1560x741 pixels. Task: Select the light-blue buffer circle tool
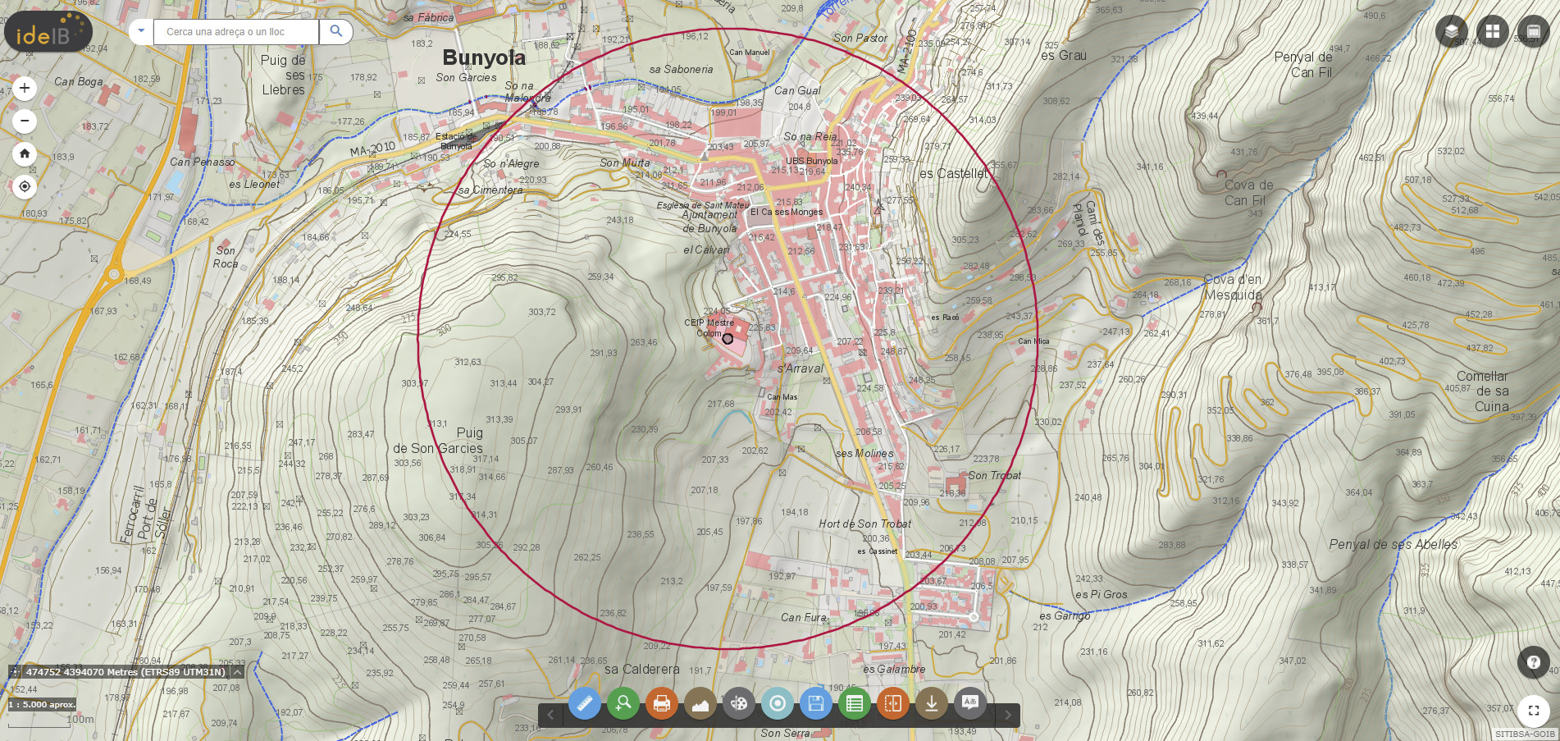(x=778, y=703)
